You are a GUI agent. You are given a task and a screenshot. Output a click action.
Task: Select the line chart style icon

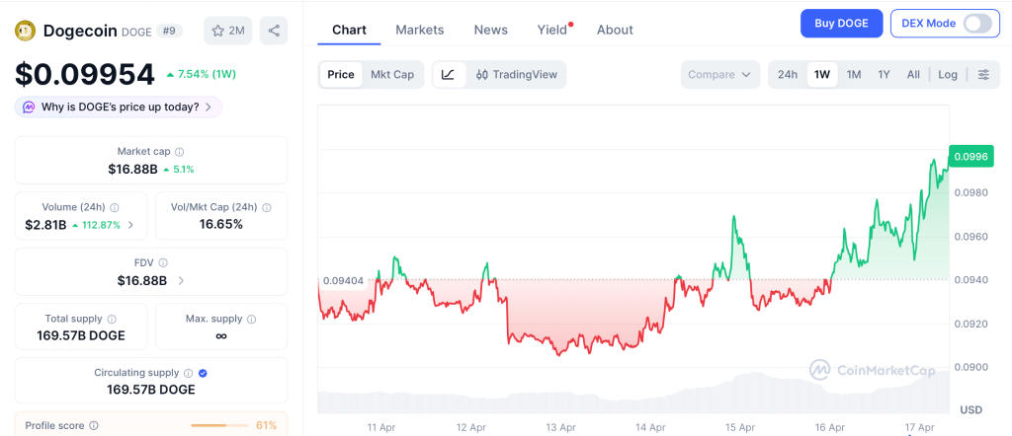pos(448,74)
